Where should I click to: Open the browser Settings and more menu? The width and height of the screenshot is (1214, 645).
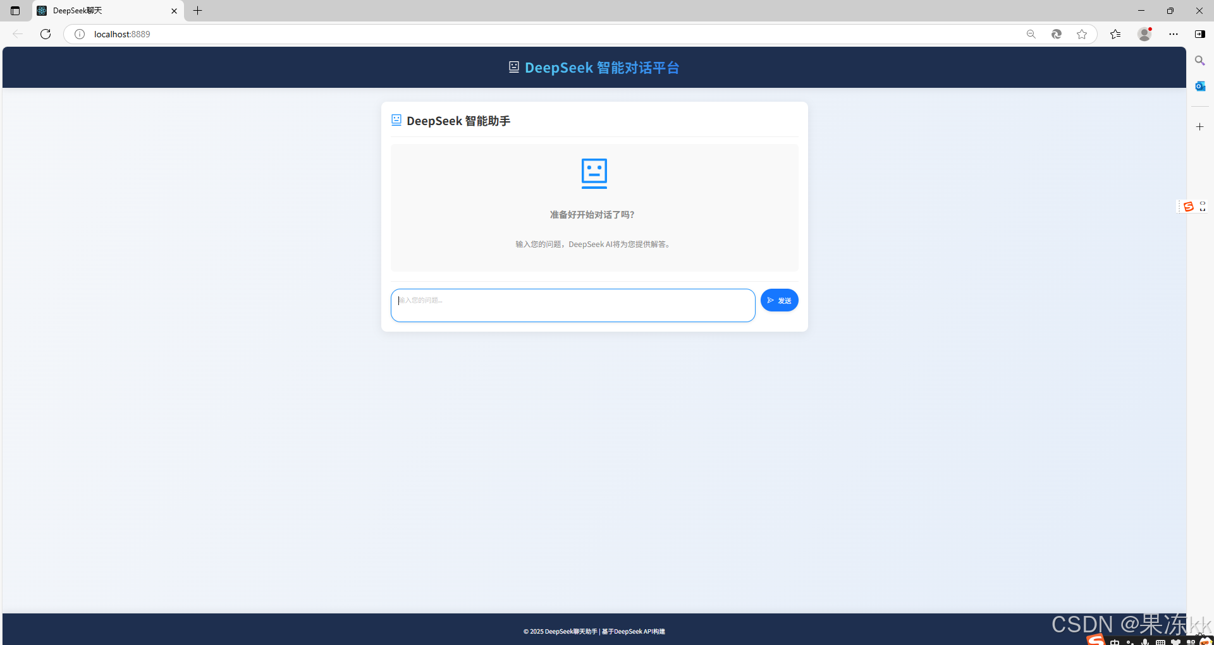[1174, 34]
